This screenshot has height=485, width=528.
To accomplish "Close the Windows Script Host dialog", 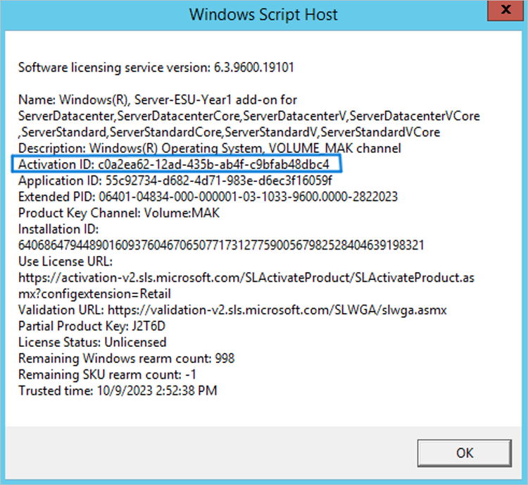I will click(504, 12).
